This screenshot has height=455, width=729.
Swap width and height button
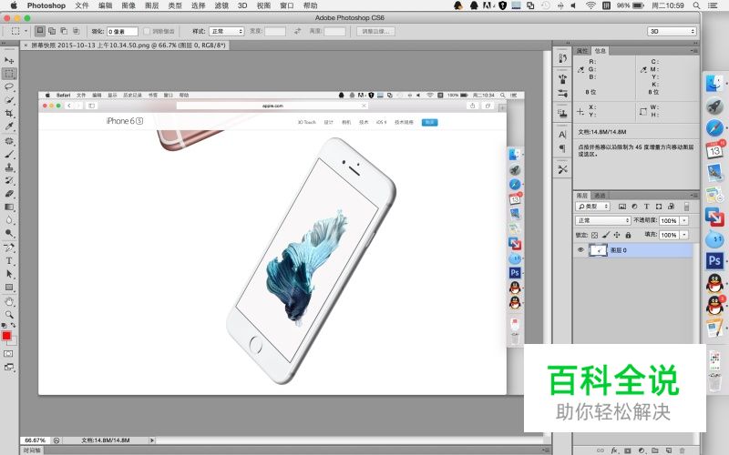tap(298, 31)
